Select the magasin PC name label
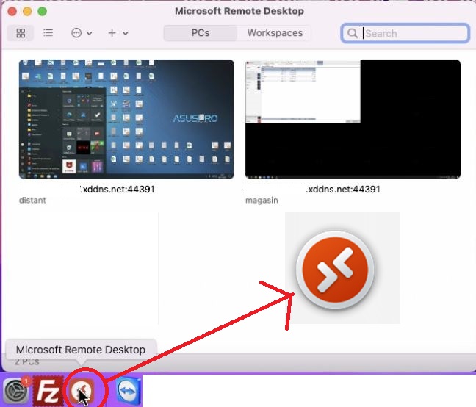 click(262, 201)
